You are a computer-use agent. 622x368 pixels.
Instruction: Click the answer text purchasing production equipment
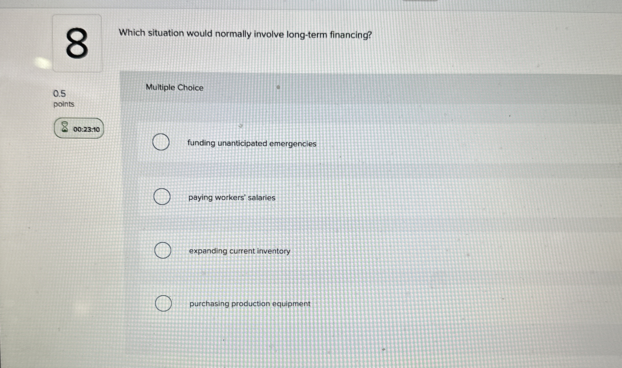click(x=250, y=303)
